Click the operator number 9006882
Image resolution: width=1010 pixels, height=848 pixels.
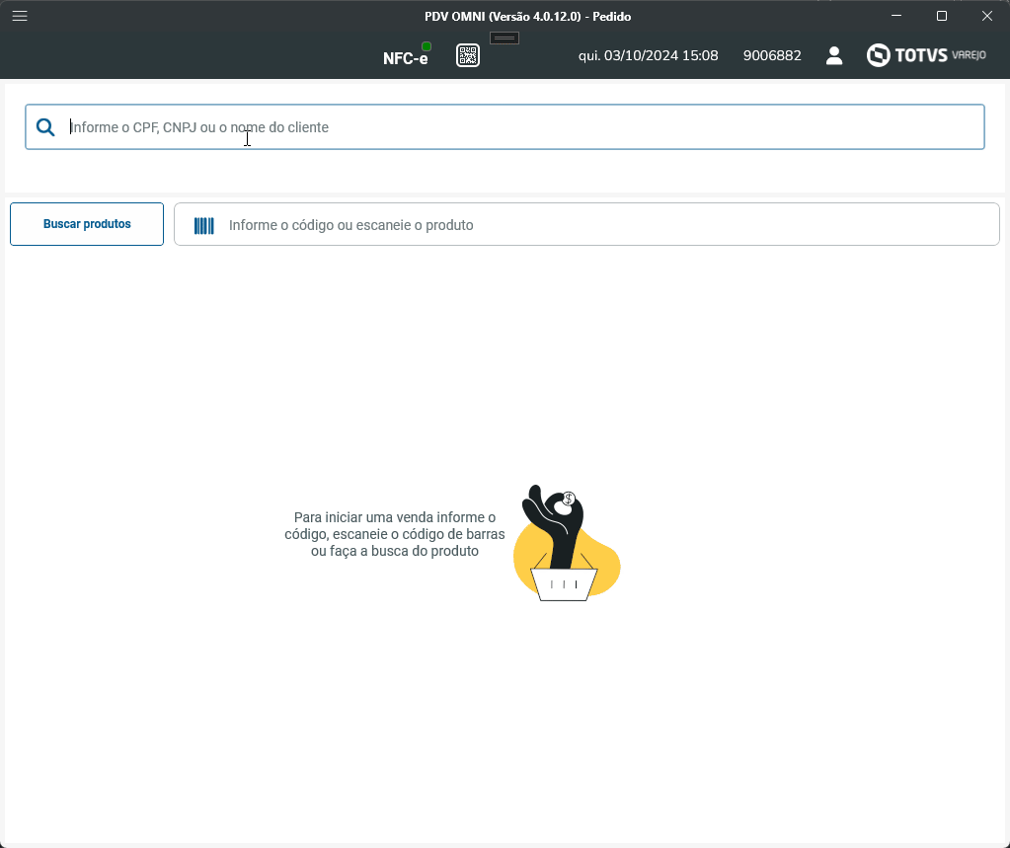(772, 55)
